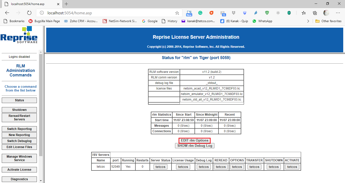Open the Bookmarks favorite
The height and width of the screenshot is (183, 345).
click(14, 21)
